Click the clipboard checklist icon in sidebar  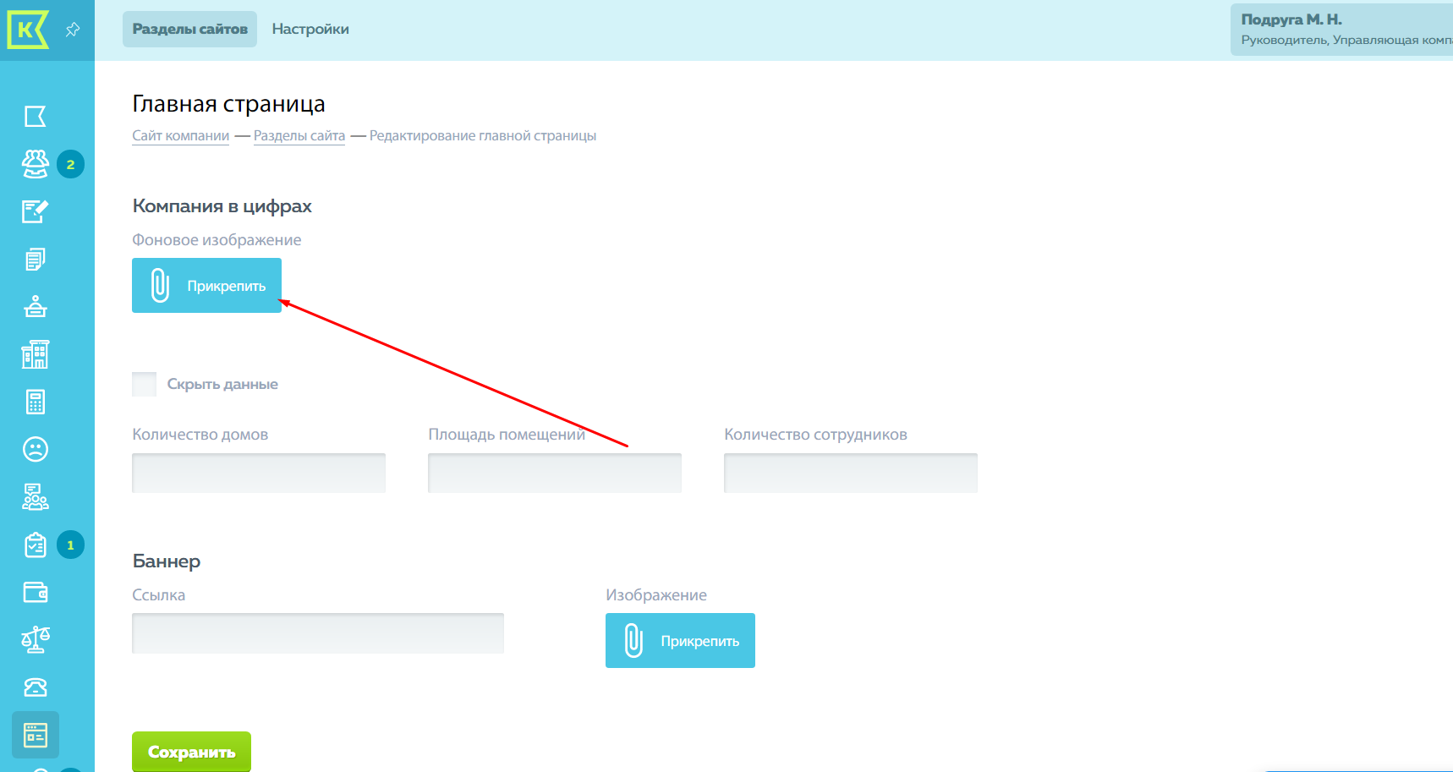[36, 545]
